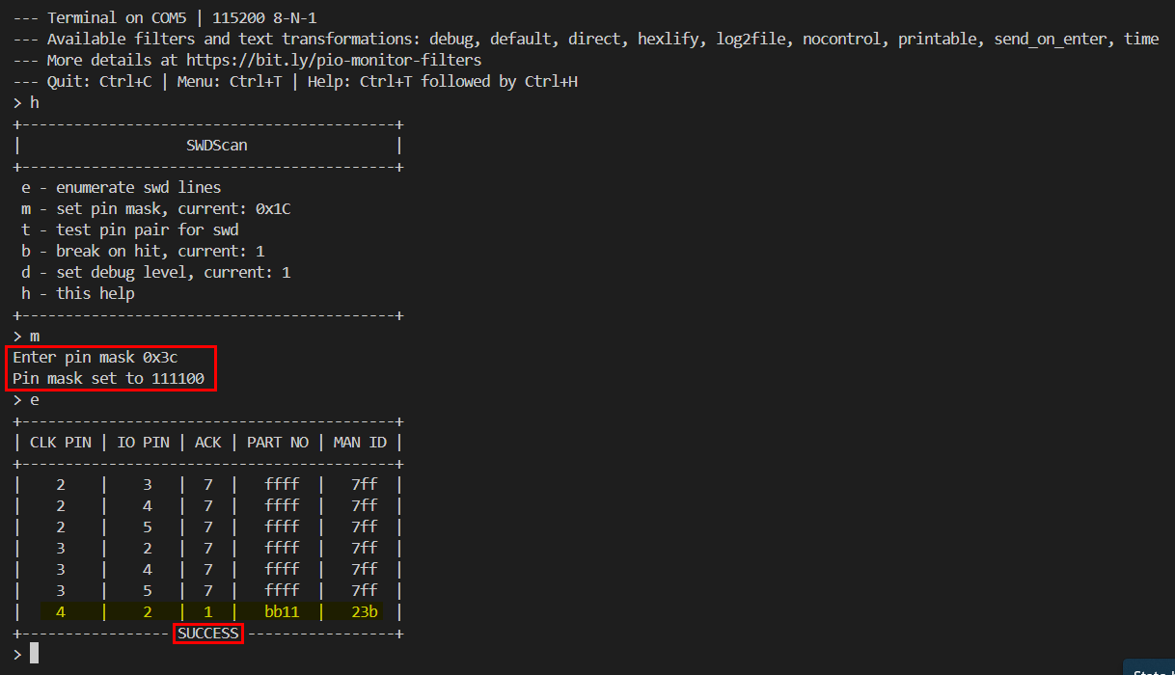Click the cursor at the bottom prompt

[x=34, y=653]
